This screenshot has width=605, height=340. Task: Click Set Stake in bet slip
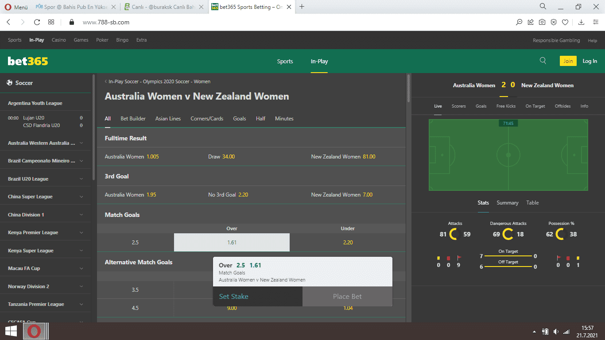pos(258,296)
